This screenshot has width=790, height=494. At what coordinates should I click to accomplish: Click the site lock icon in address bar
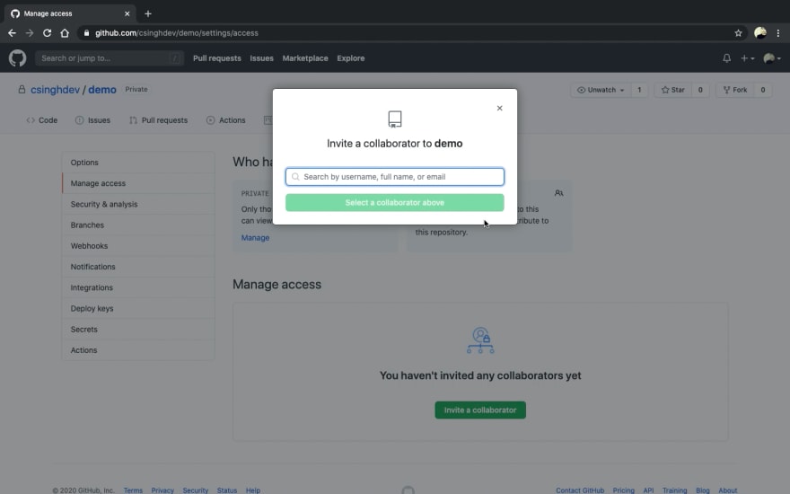pyautogui.click(x=87, y=32)
